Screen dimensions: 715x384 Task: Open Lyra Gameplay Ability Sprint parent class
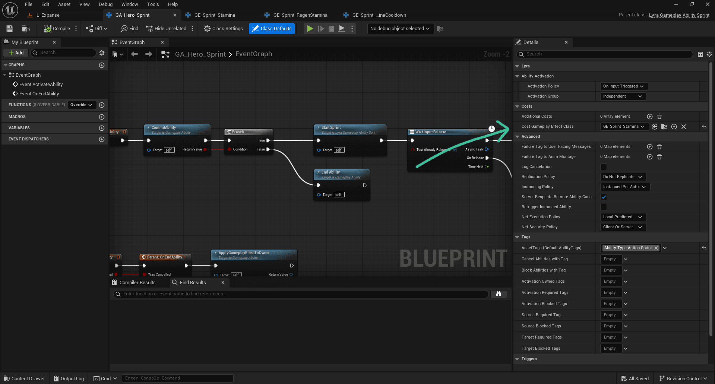click(679, 15)
